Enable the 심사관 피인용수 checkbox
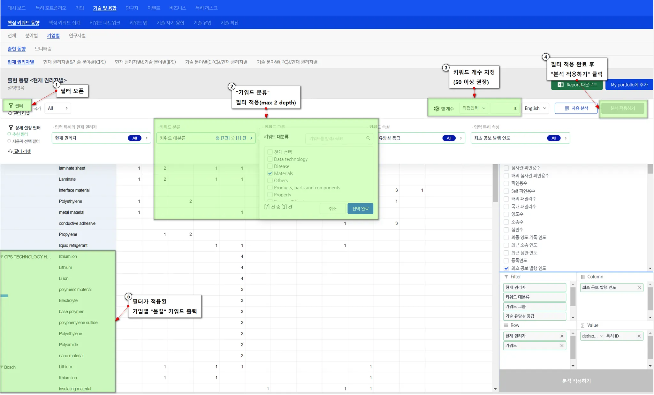The width and height of the screenshot is (654, 395). coord(506,168)
